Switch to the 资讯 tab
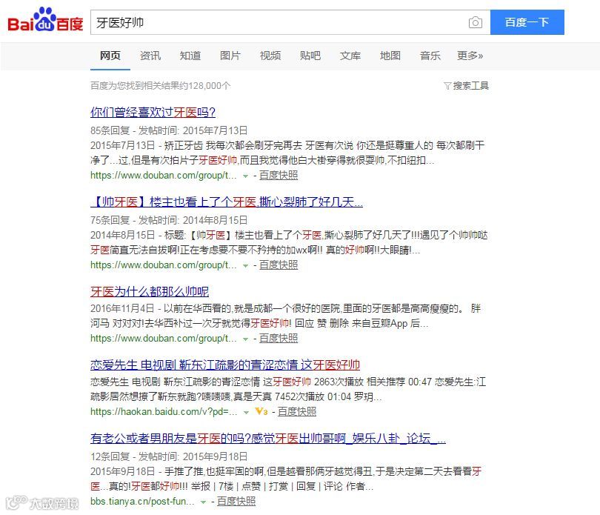The height and width of the screenshot is (515, 600). coord(150,56)
